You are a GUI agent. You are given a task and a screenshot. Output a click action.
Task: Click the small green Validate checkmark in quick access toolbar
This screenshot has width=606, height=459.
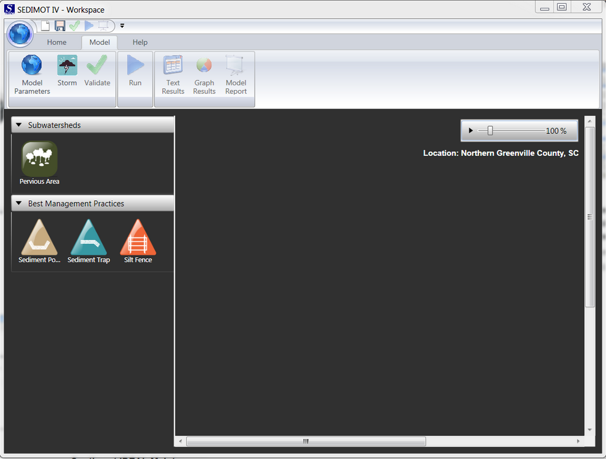tap(75, 26)
